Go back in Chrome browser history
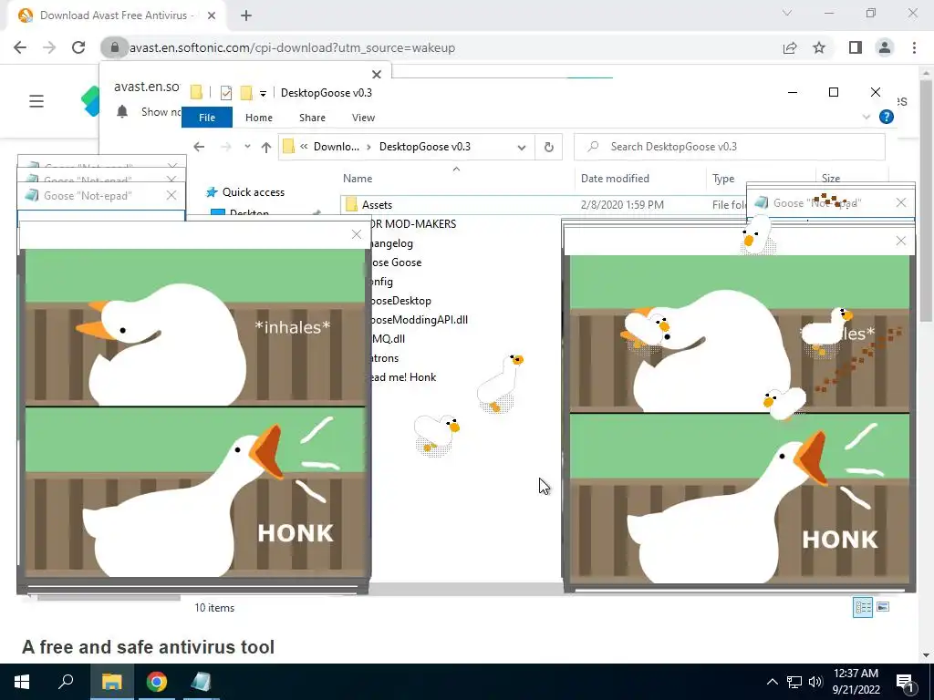This screenshot has width=934, height=700. point(20,47)
